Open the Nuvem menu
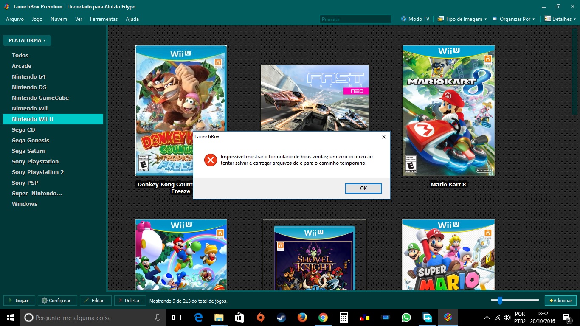 tap(59, 19)
